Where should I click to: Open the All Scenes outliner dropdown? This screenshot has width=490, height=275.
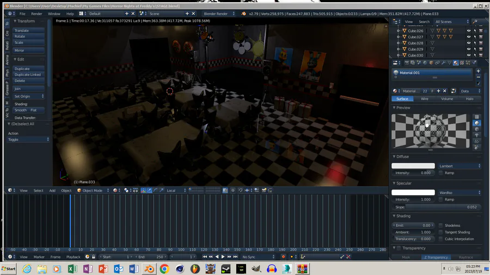tap(452, 22)
